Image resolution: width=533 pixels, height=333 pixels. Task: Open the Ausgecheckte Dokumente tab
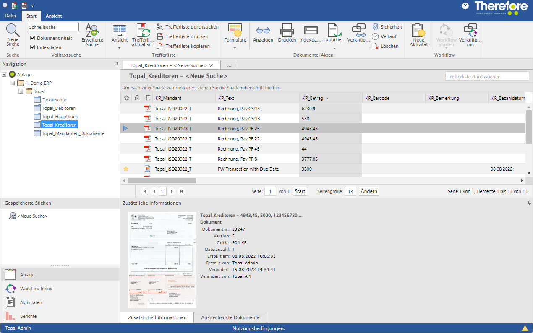(230, 317)
